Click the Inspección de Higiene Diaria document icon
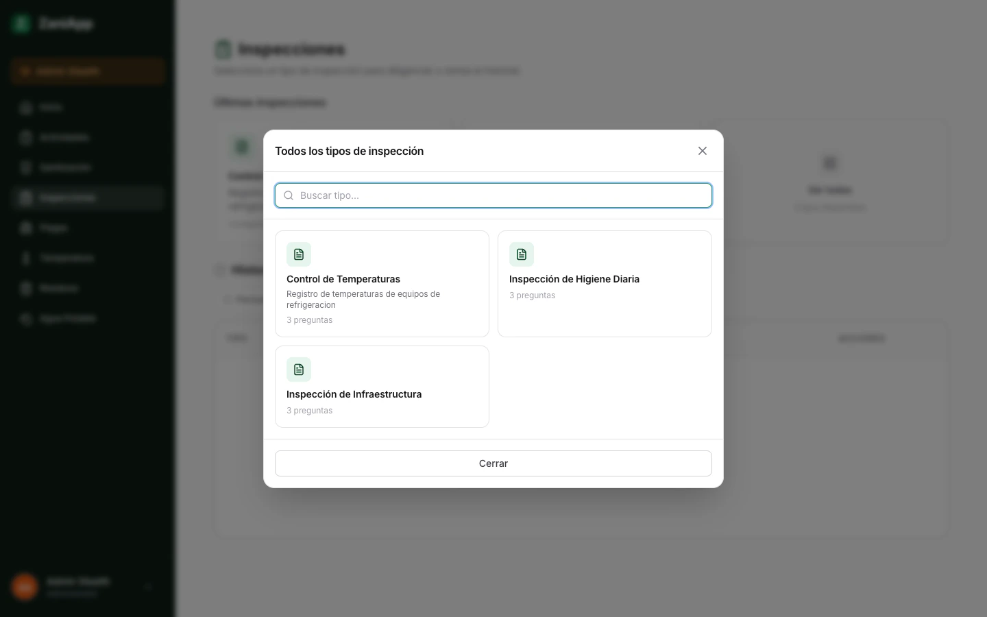Image resolution: width=987 pixels, height=617 pixels. point(522,254)
